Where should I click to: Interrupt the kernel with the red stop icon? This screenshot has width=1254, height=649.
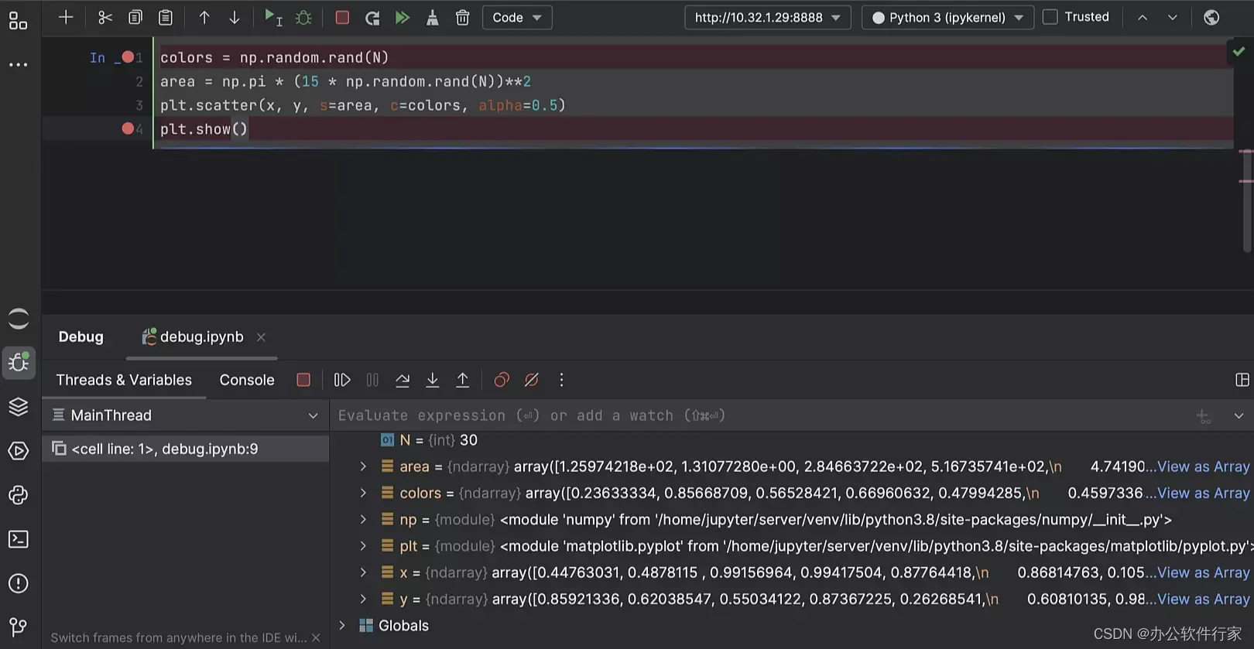(x=342, y=17)
